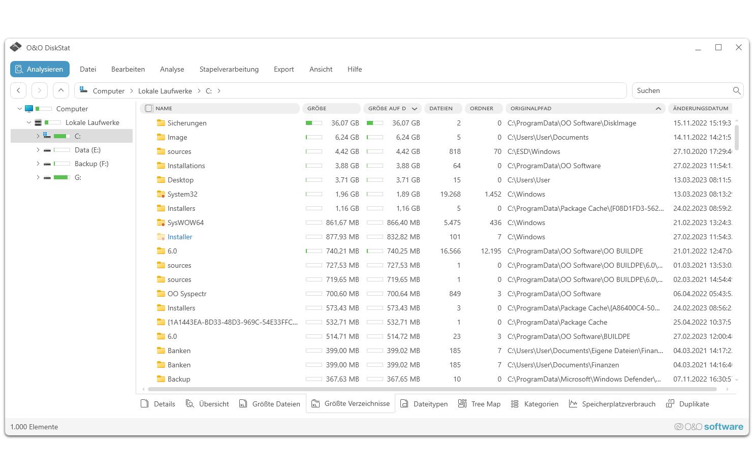
Task: Select Backup (F:) drive in tree
Action: pos(91,164)
